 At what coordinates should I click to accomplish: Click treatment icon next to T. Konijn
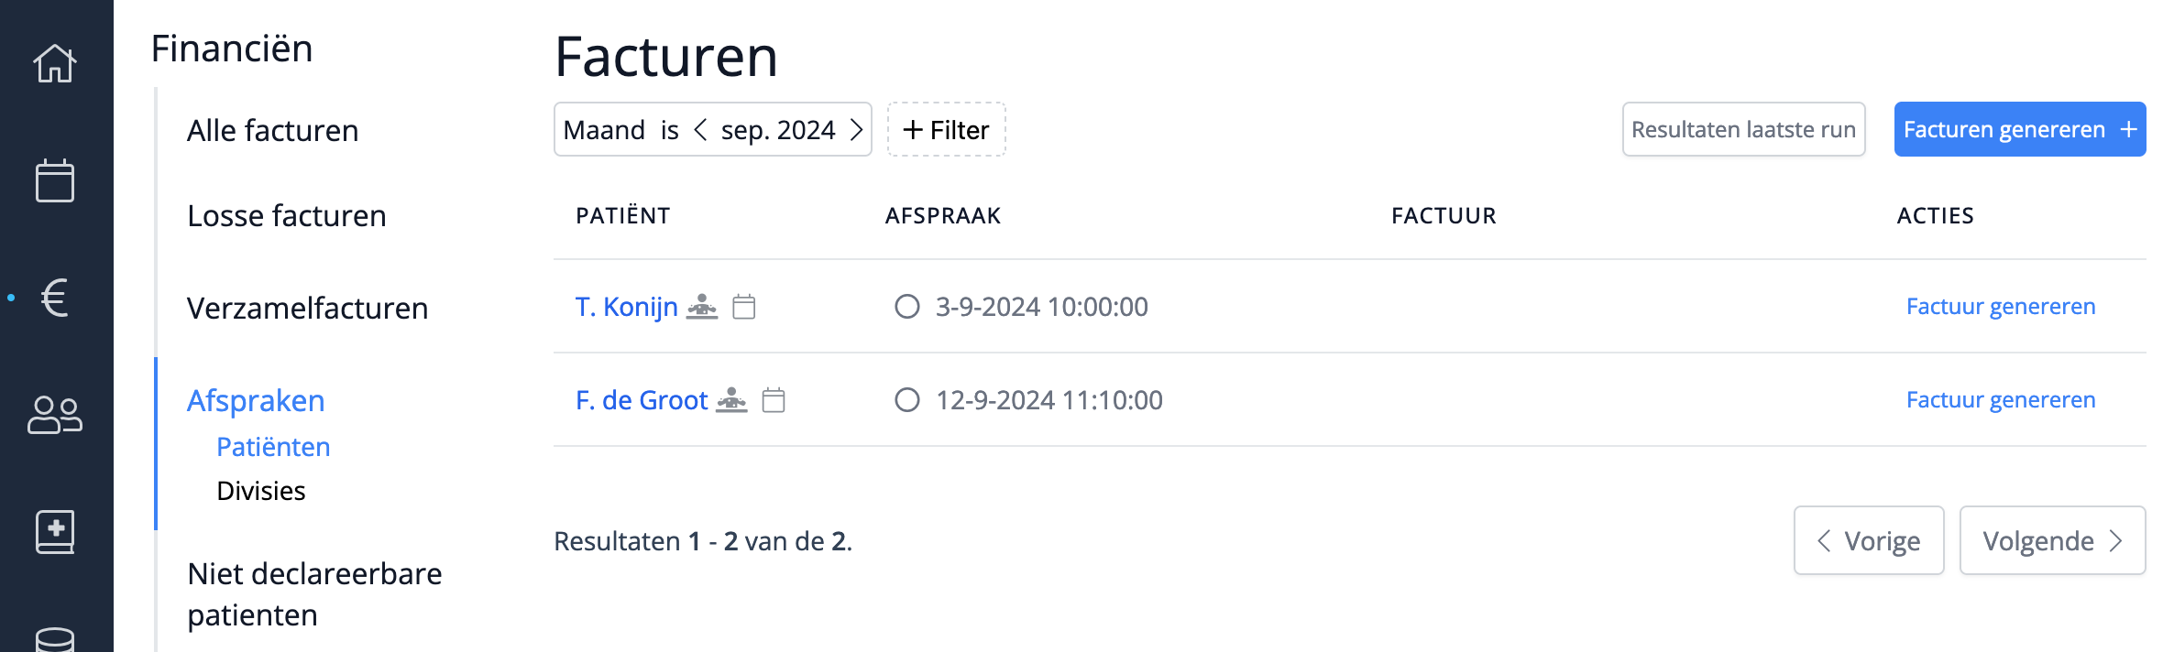coord(702,307)
